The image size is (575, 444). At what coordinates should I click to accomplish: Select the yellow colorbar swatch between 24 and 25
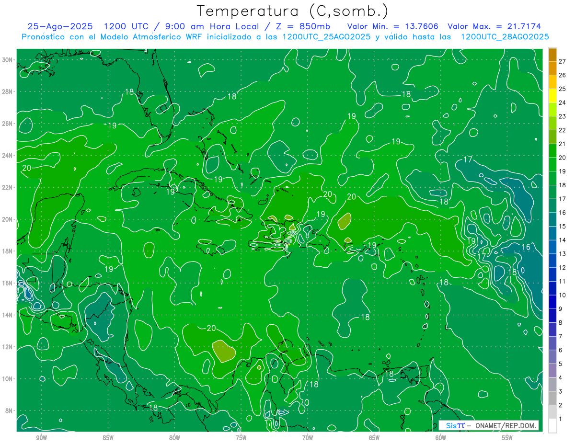tap(552, 96)
